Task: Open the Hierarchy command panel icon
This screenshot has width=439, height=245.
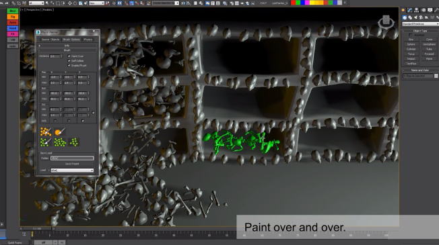Action: click(417, 10)
